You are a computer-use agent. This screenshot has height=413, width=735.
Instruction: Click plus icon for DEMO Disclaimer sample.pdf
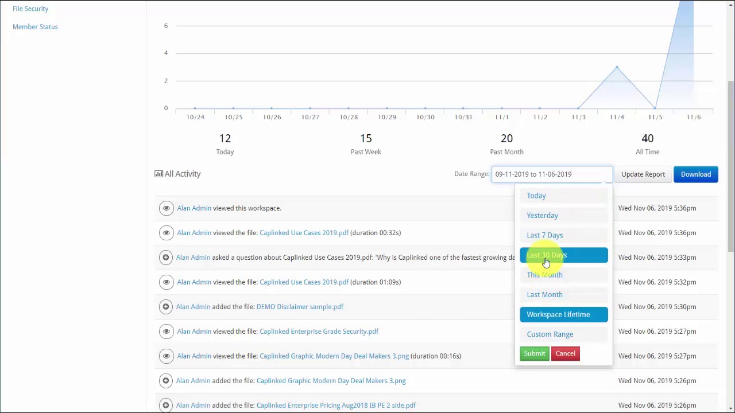(x=165, y=307)
